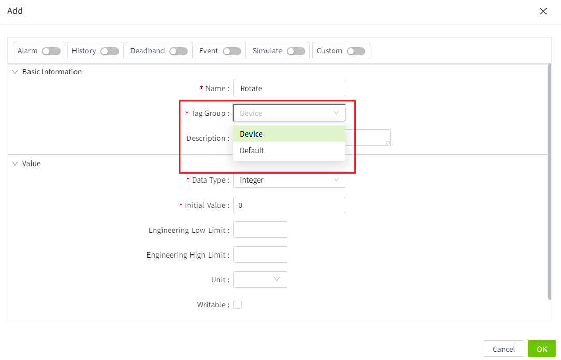Image resolution: width=561 pixels, height=360 pixels.
Task: Turn on the Custom toggle
Action: coord(356,51)
